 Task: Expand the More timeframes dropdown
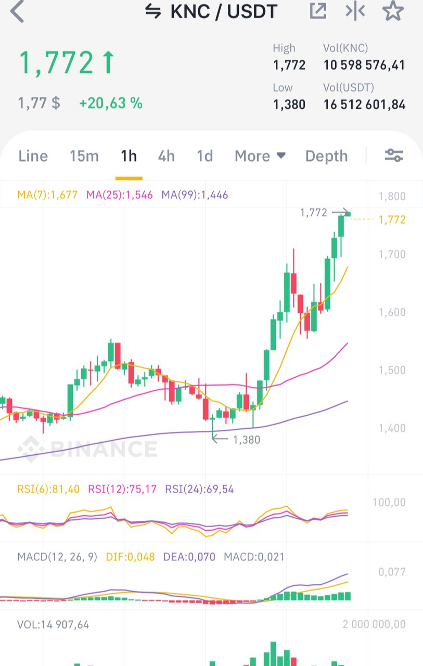(260, 156)
